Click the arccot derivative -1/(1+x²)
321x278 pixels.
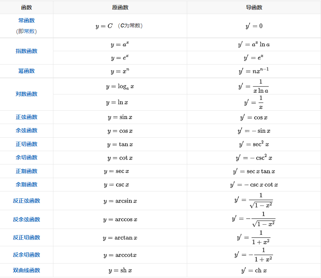254,255
